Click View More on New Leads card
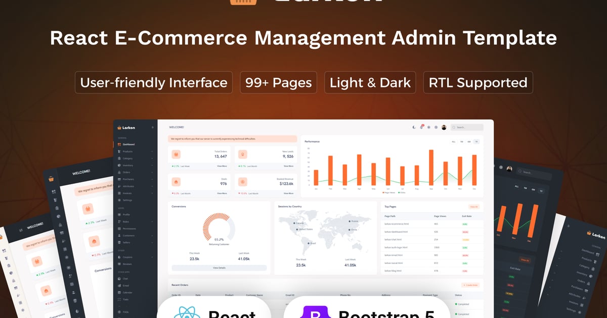Viewport: 607px width, 318px height. [x=288, y=166]
